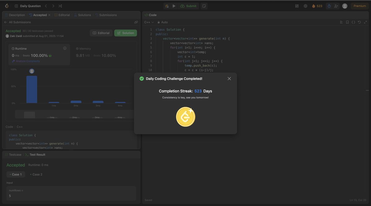Click the Premium button
This screenshot has width=371, height=206.
tap(360, 6)
